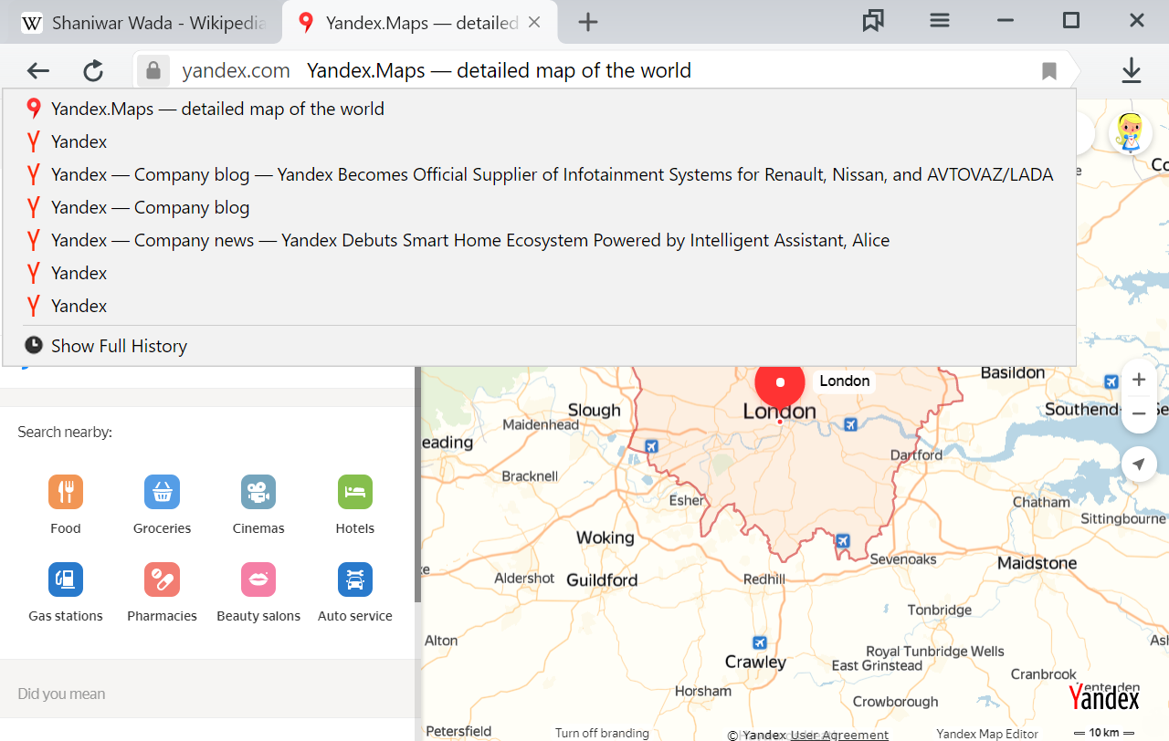Click the padlock security icon
This screenshot has height=741, width=1169.
(x=153, y=70)
